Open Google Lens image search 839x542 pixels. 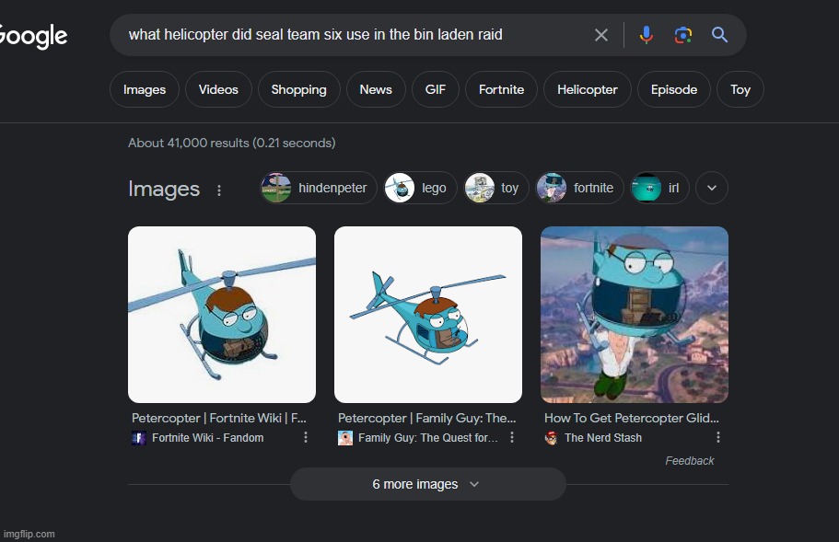point(682,35)
